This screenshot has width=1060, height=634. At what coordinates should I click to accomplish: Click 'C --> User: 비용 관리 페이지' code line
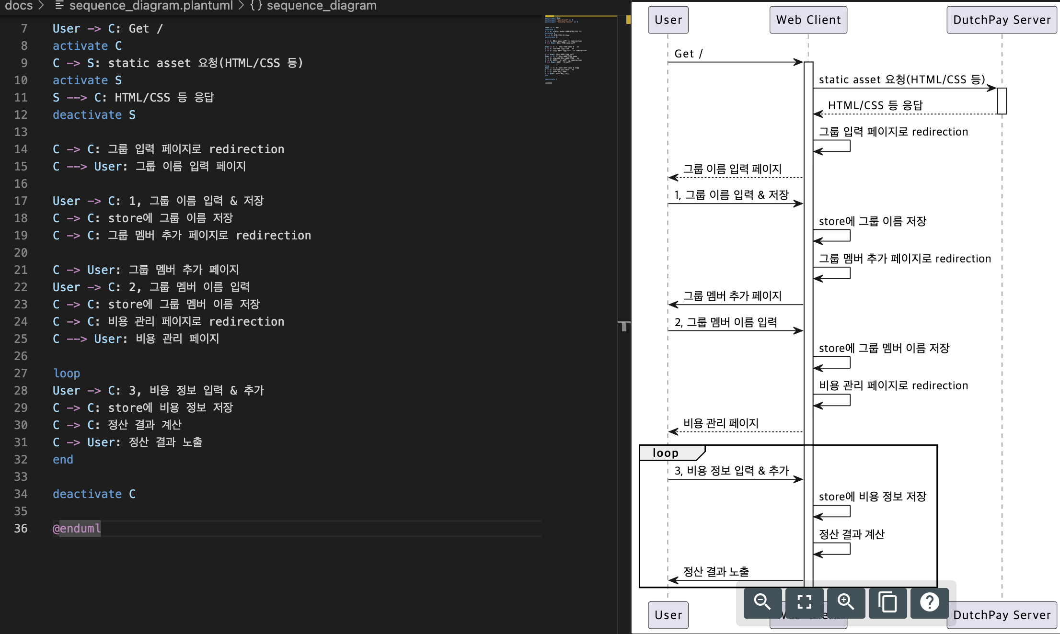(x=136, y=339)
